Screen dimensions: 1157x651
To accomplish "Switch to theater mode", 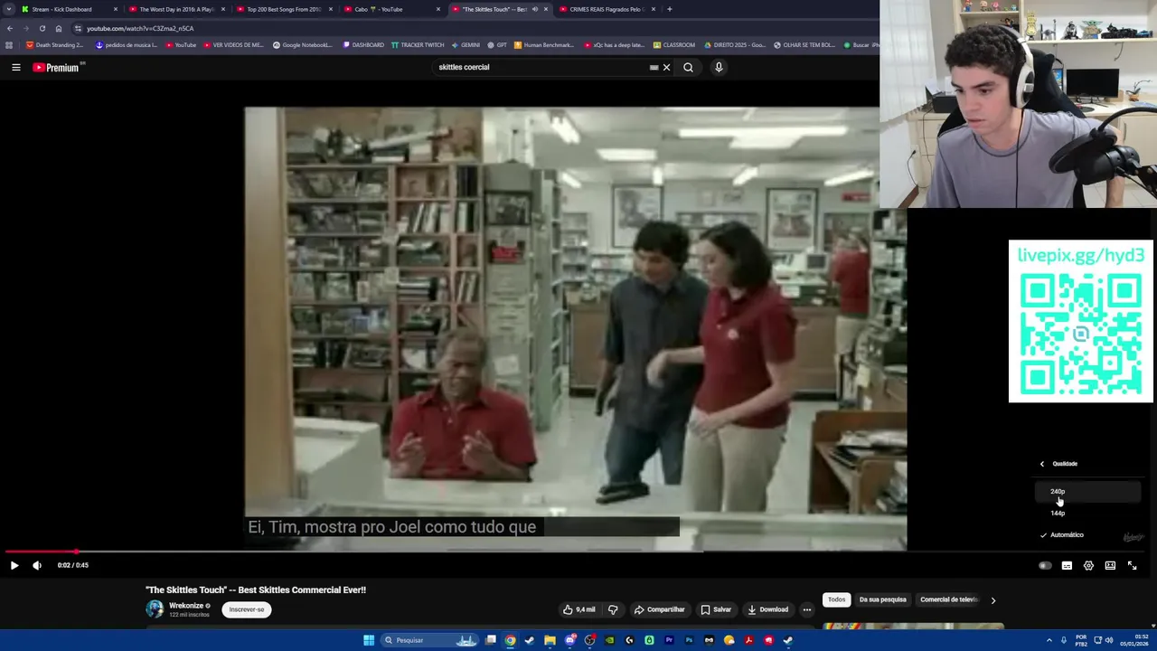I will [1110, 565].
